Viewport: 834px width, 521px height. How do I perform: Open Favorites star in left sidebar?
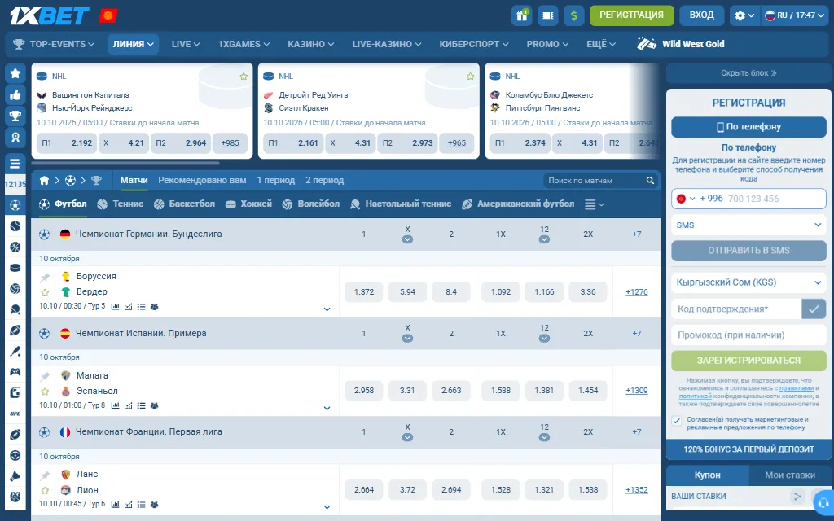coord(15,73)
